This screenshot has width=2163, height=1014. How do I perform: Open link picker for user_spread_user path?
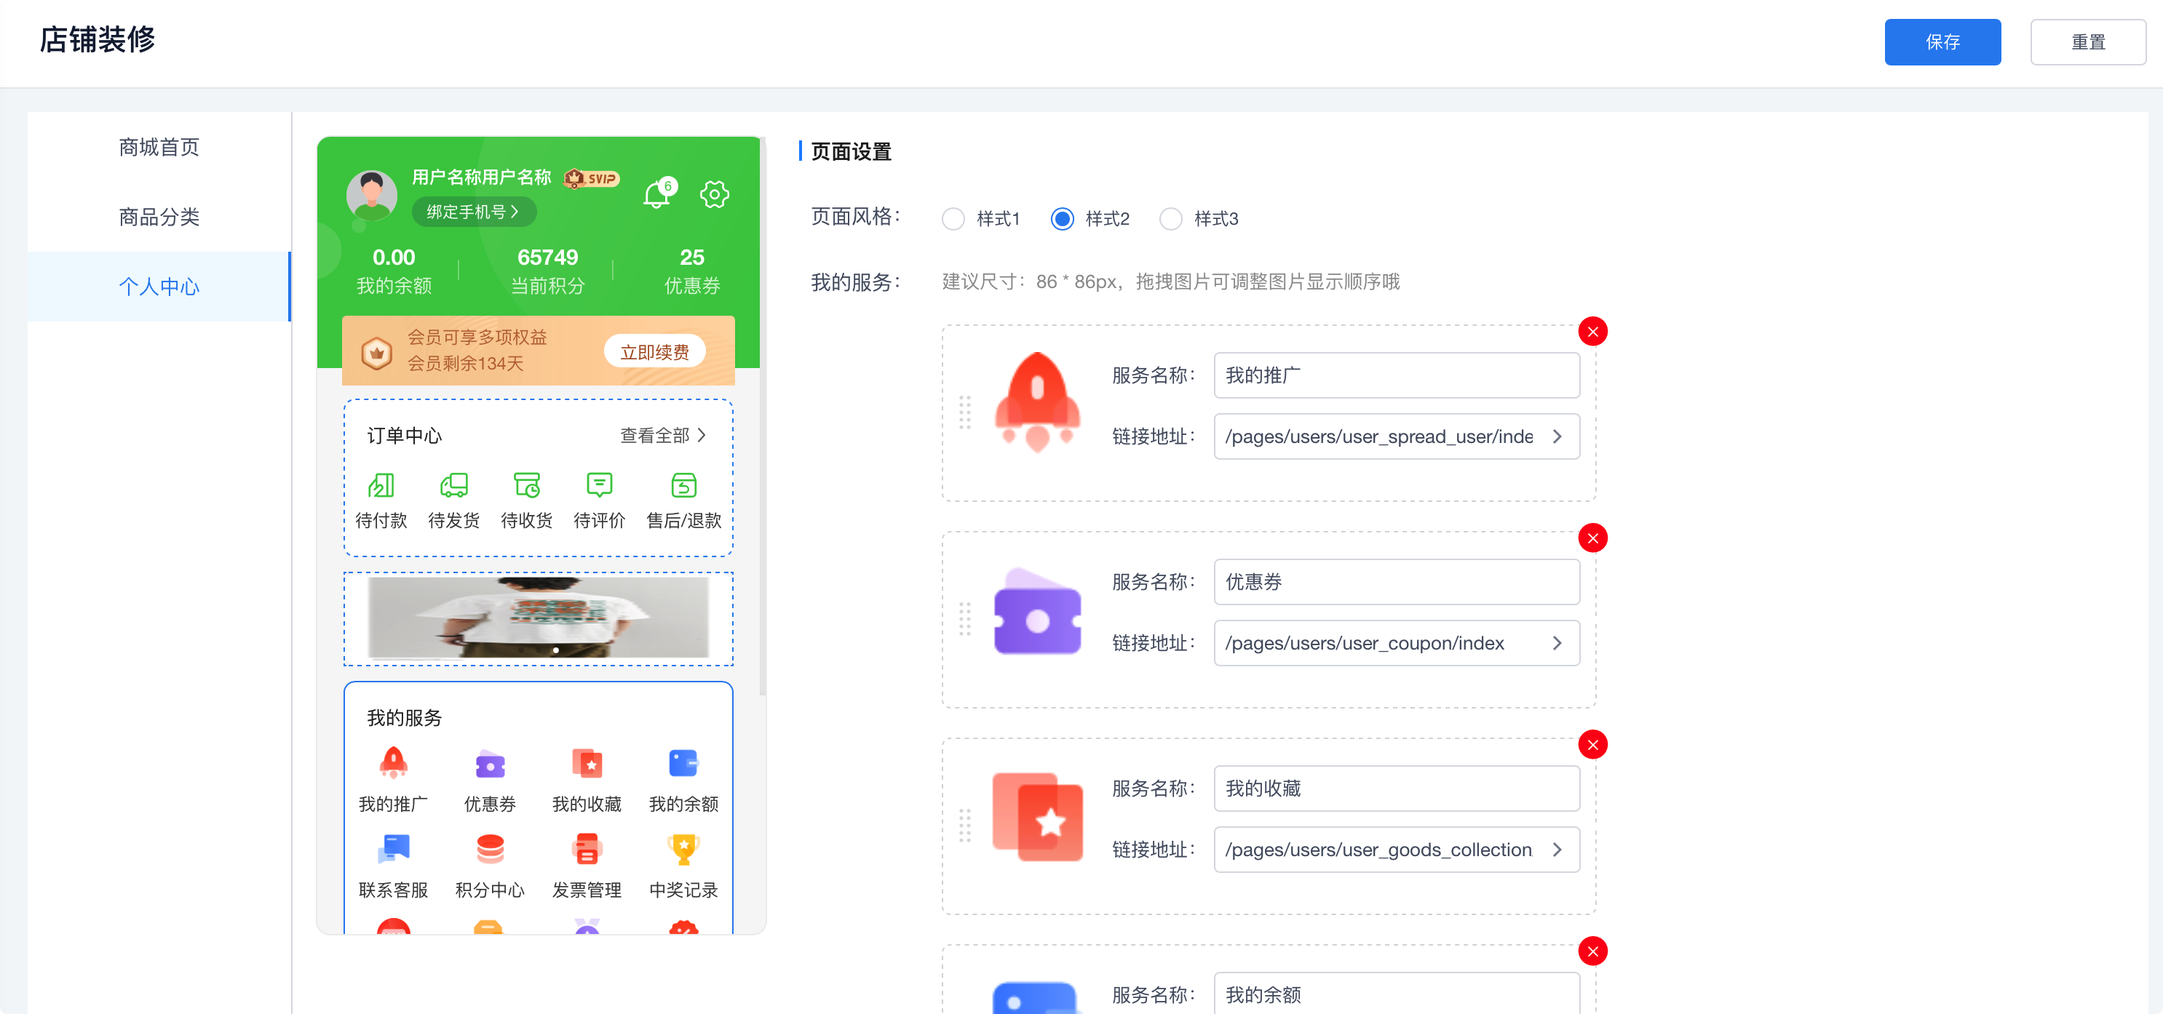click(x=1557, y=436)
